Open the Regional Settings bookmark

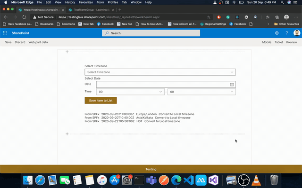[213, 24]
